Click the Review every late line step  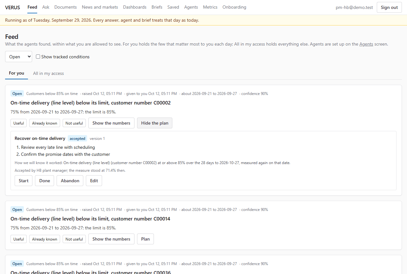point(58,148)
